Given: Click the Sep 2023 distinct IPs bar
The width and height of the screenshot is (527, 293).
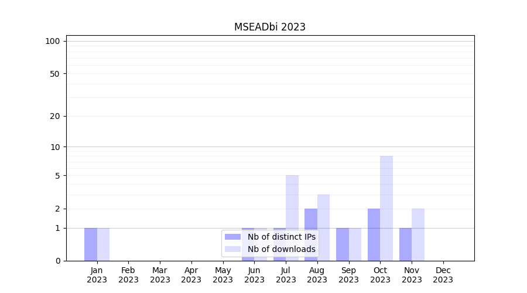Looking at the screenshot, I should 343,244.
